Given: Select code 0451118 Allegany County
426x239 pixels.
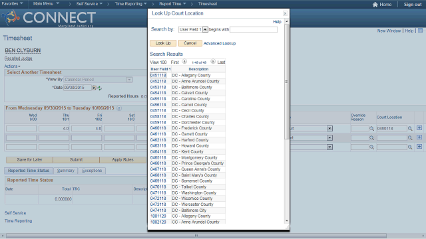Looking at the screenshot, I should 158,75.
